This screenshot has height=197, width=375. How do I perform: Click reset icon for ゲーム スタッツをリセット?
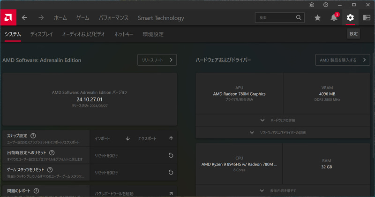point(171,172)
